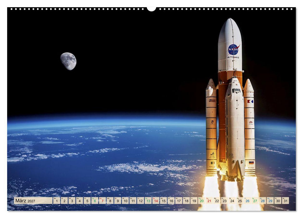Choose day 22 in the calendar strip
This screenshot has height=218, width=303.
click(217, 201)
